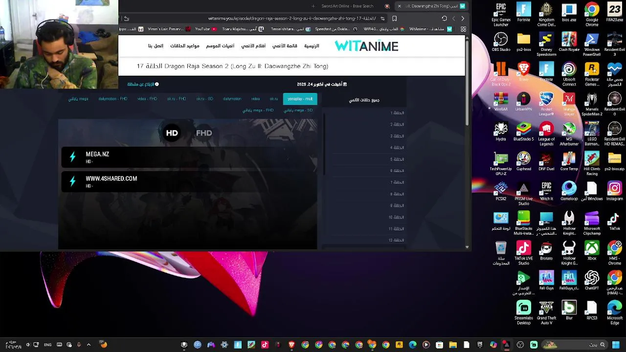Select the HD quality option

pos(172,133)
